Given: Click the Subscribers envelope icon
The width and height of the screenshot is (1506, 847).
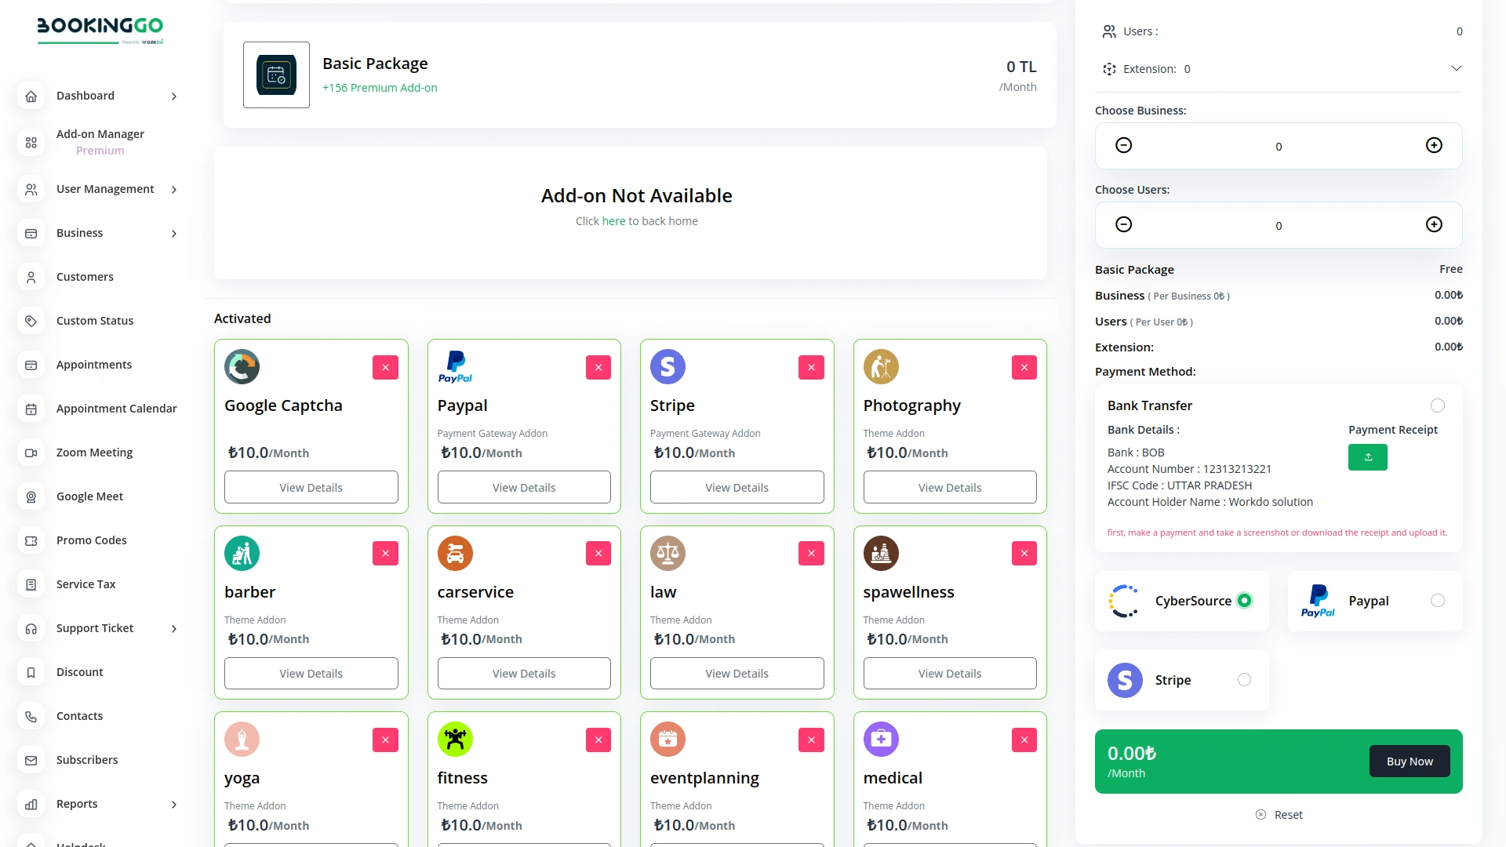Looking at the screenshot, I should click(x=31, y=760).
